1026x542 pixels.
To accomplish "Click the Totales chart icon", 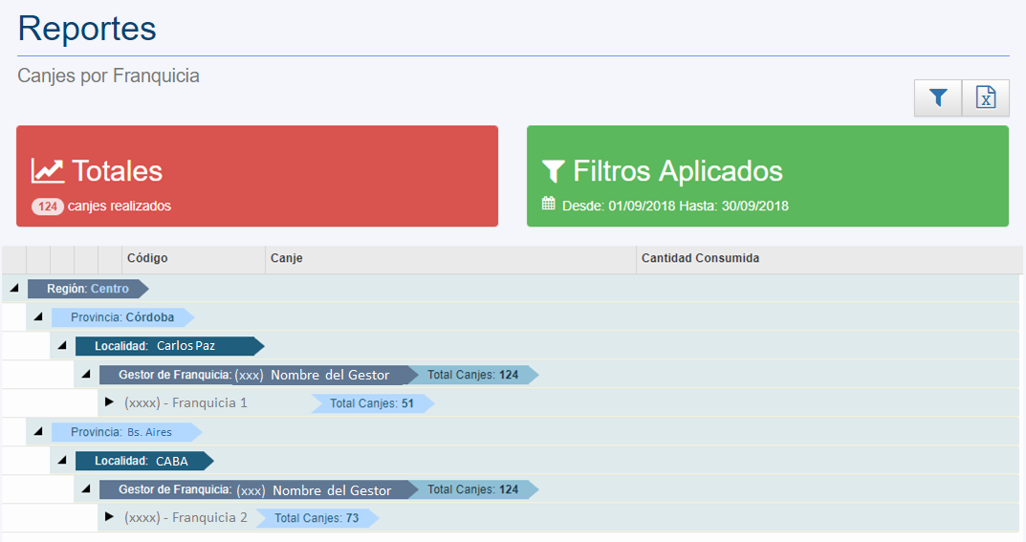I will coord(47,171).
